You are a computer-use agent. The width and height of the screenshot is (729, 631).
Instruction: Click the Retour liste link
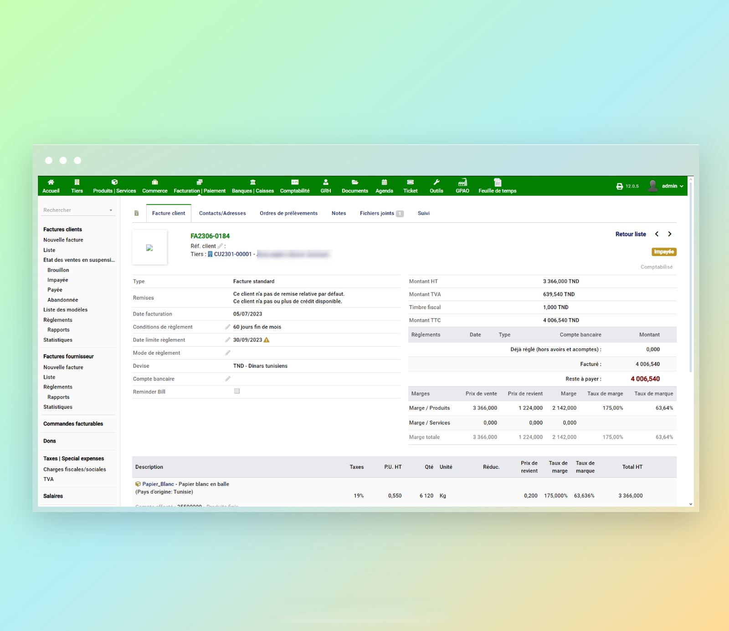pos(631,234)
